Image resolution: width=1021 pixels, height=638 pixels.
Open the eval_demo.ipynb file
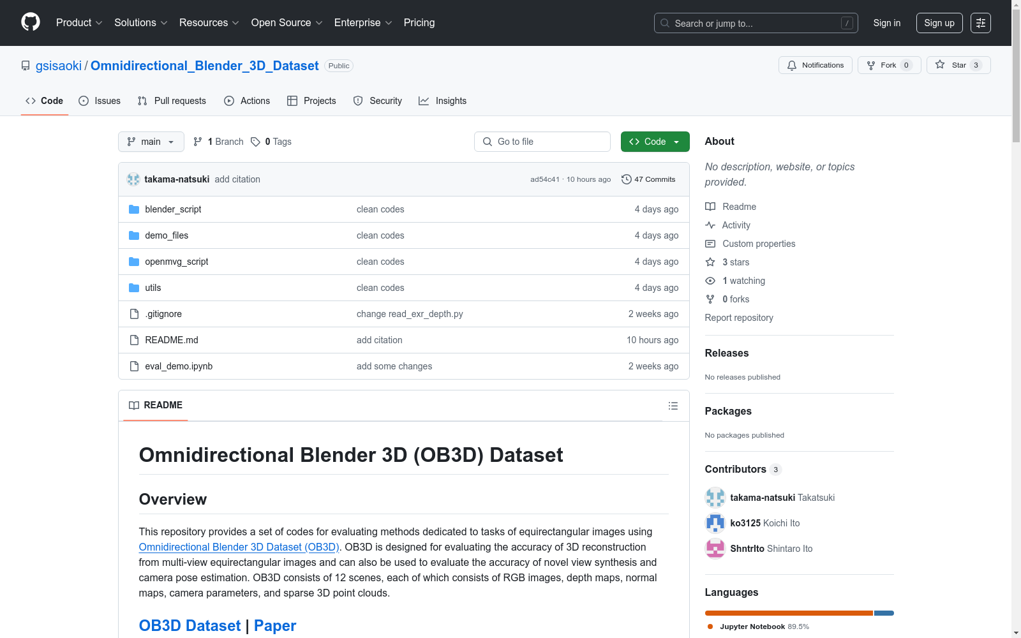[179, 366]
